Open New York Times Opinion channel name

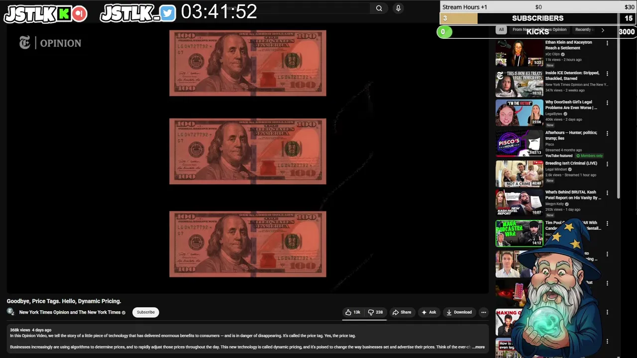(x=70, y=312)
